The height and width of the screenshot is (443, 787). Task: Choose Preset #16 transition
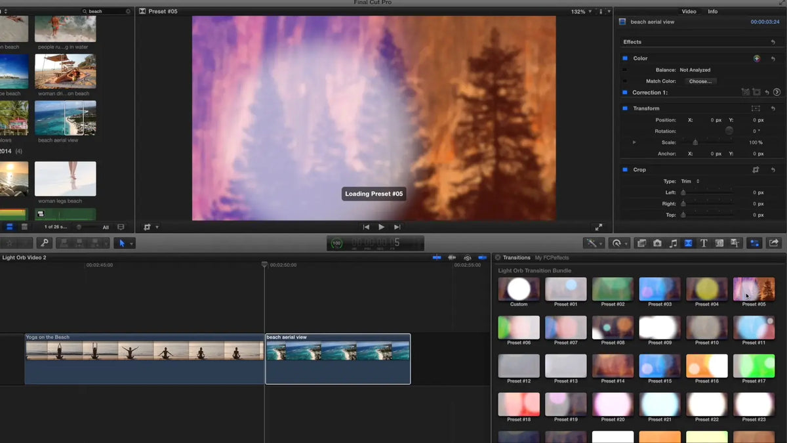pos(707,366)
